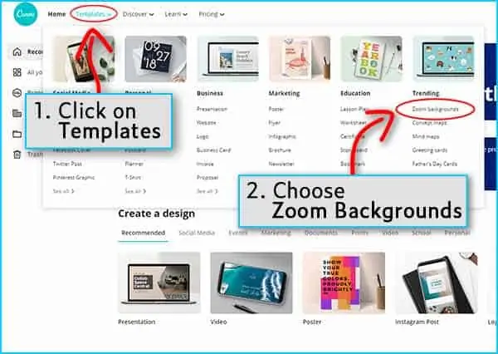Expand the Pricing dropdown

[x=212, y=14]
